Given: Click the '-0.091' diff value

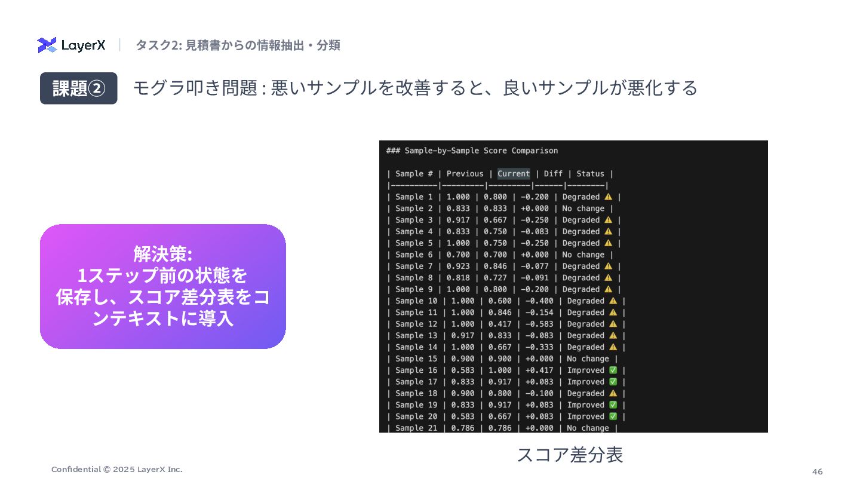Looking at the screenshot, I should [x=535, y=278].
